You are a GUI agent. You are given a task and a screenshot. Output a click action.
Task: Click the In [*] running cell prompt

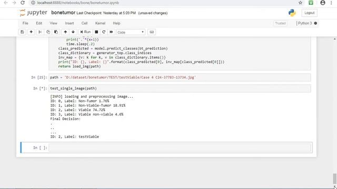pos(40,88)
